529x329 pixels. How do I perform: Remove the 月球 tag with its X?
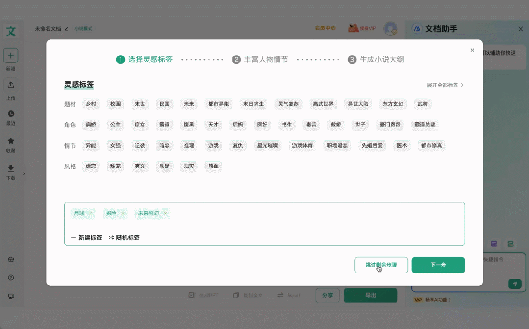[90, 213]
